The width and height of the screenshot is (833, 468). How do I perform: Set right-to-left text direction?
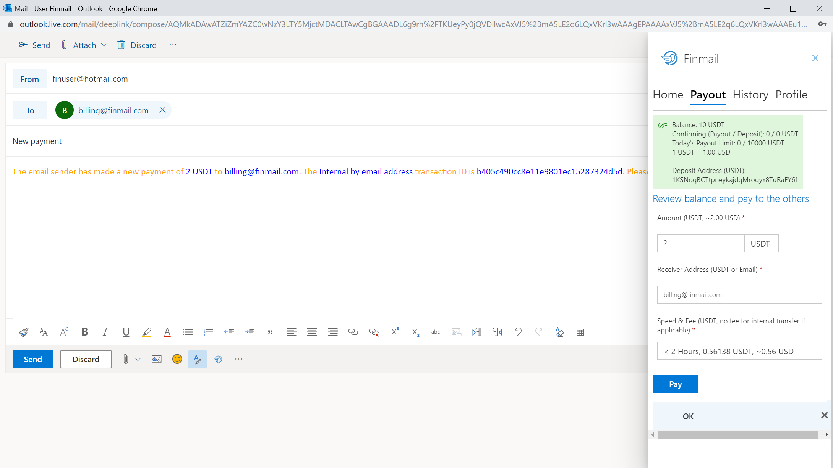498,332
